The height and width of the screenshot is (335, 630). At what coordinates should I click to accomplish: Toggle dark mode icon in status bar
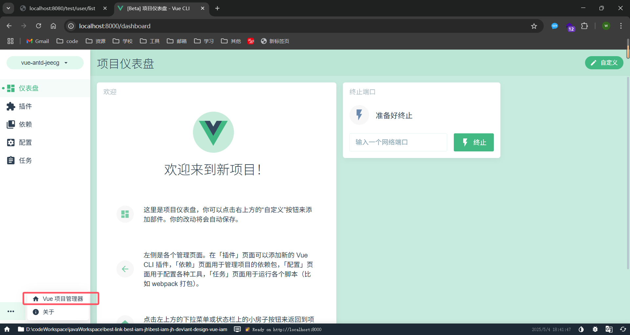581,329
